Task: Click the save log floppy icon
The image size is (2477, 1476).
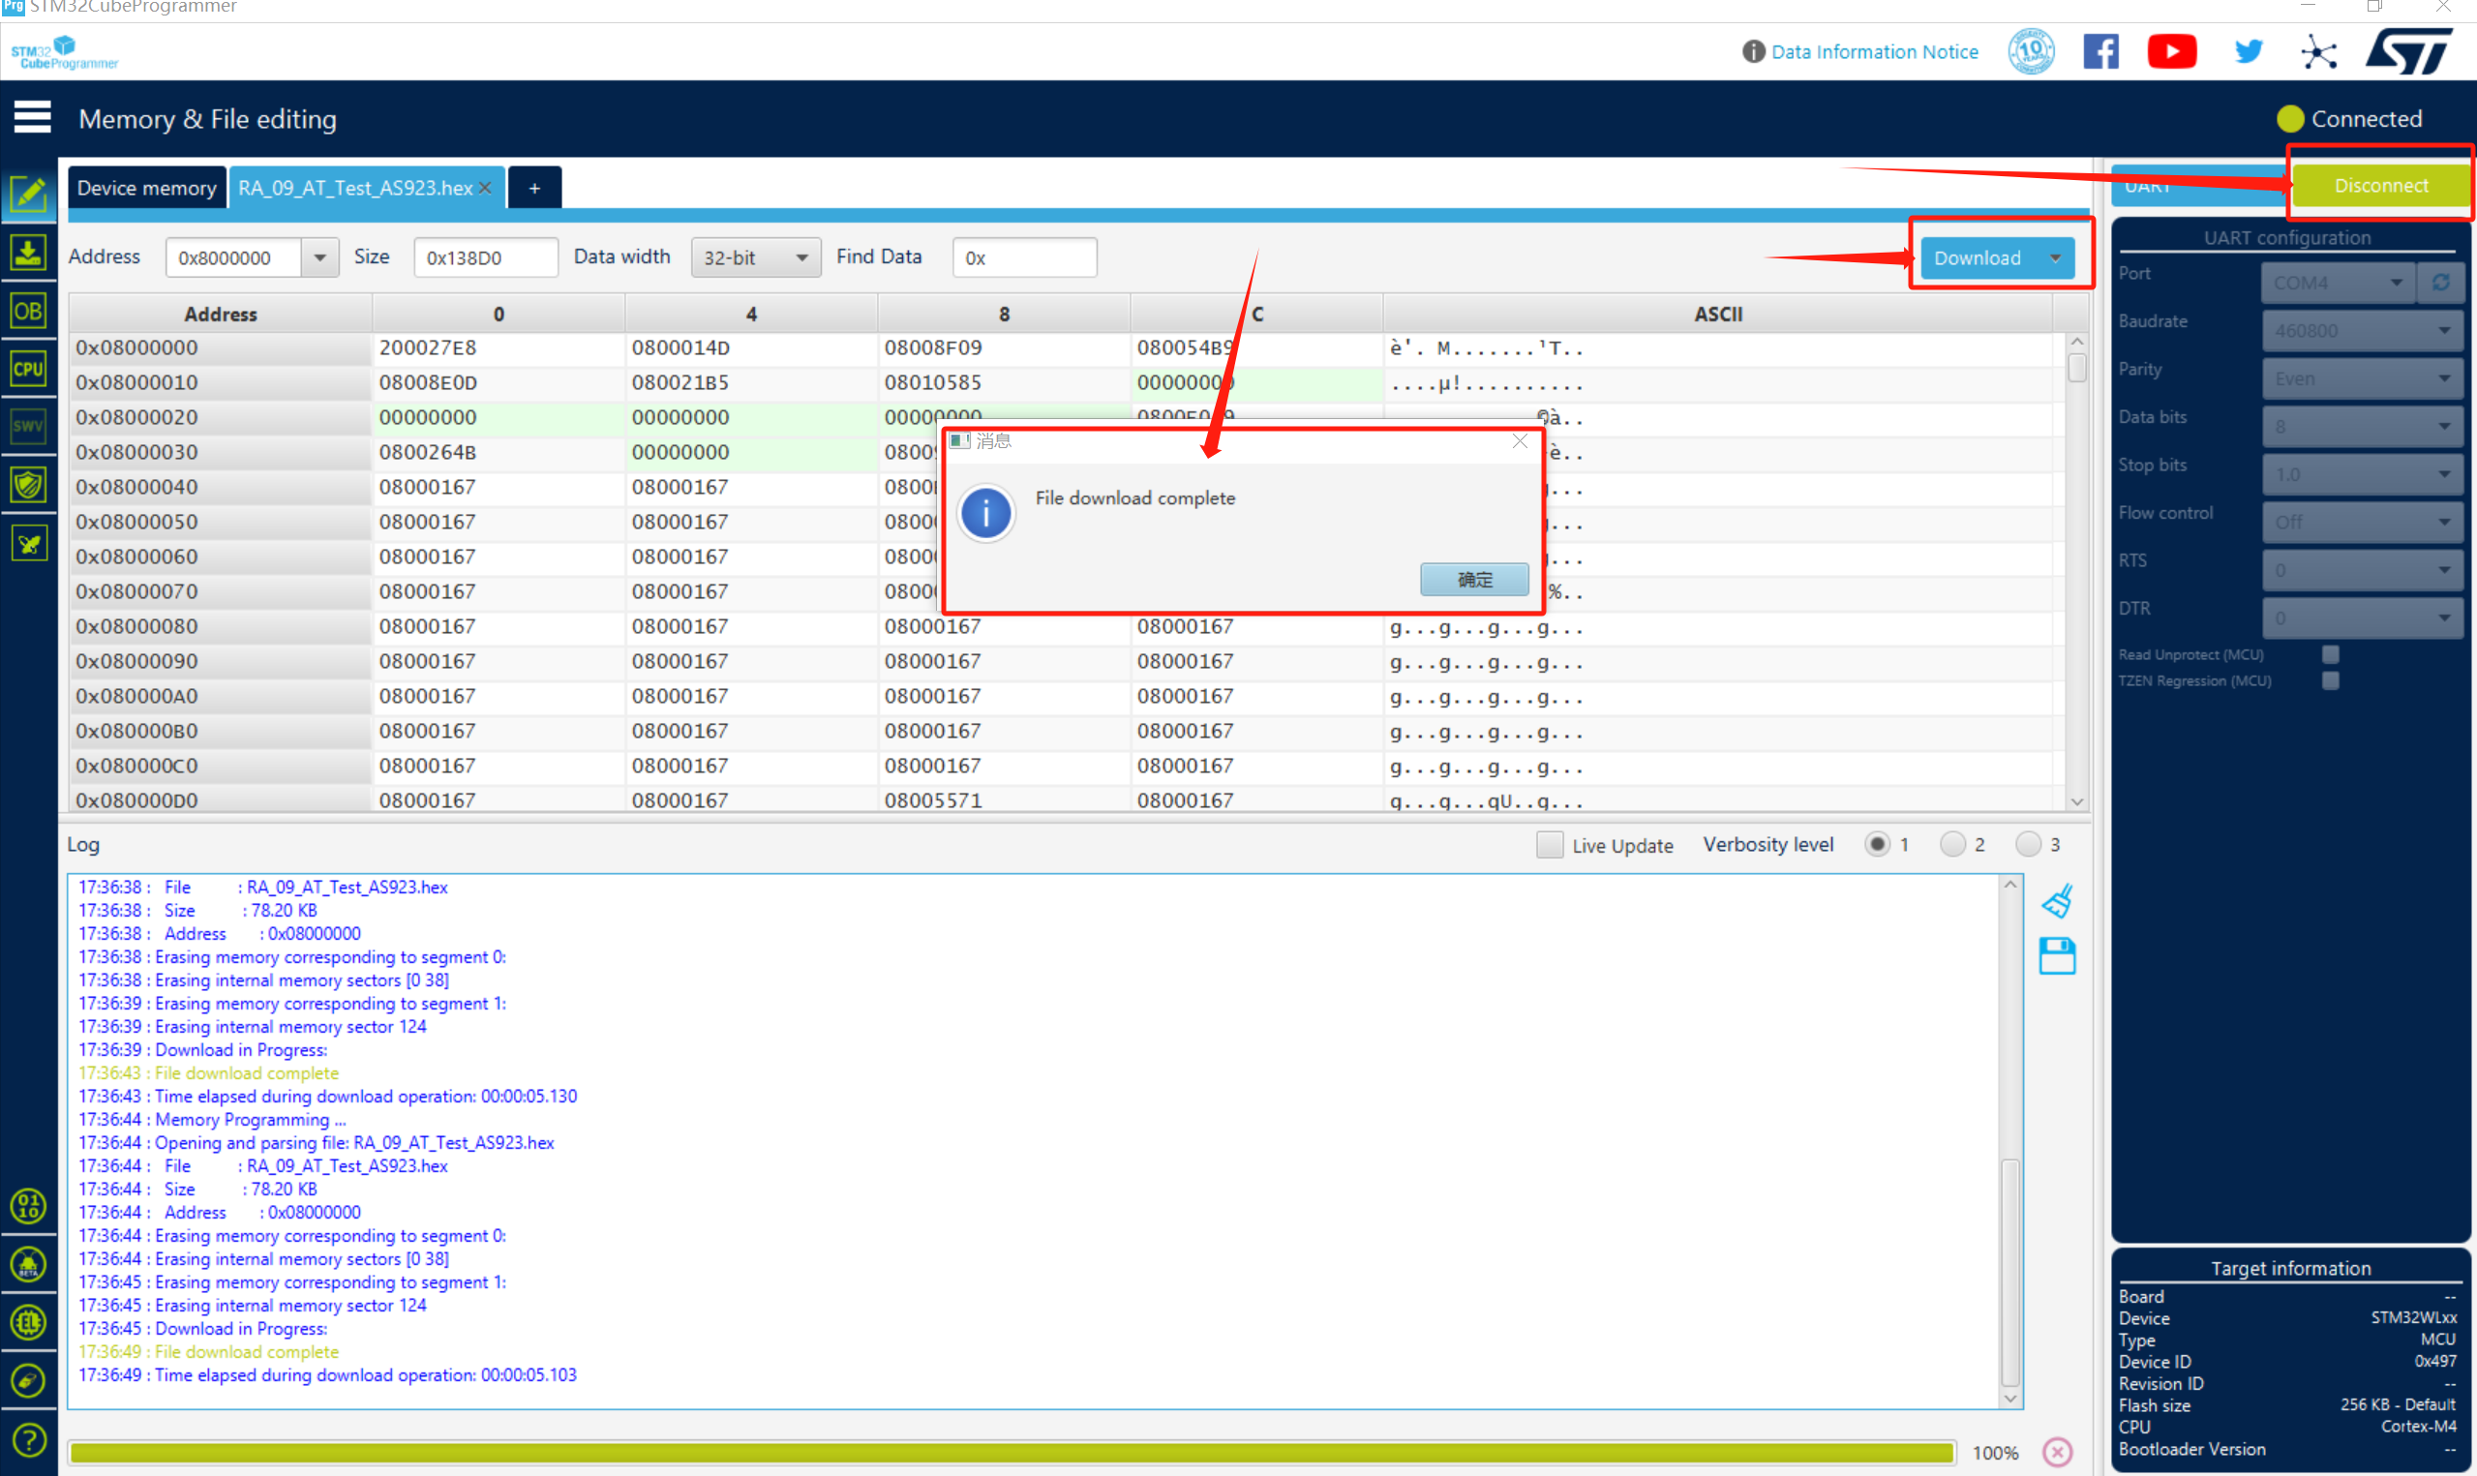Action: tap(2056, 956)
